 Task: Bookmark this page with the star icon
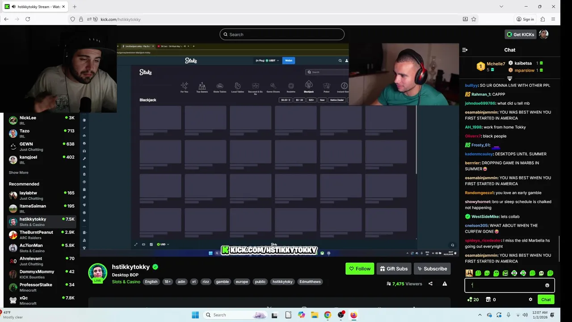474,19
